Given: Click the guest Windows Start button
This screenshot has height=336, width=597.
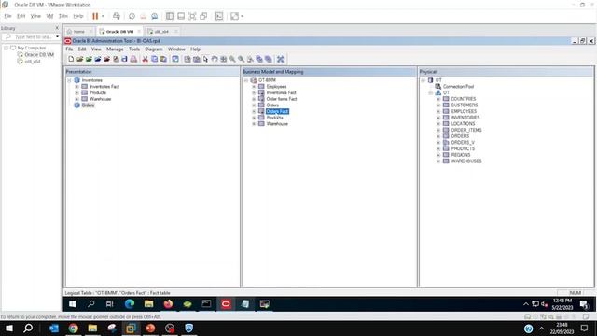Looking at the screenshot, I should (73, 303).
